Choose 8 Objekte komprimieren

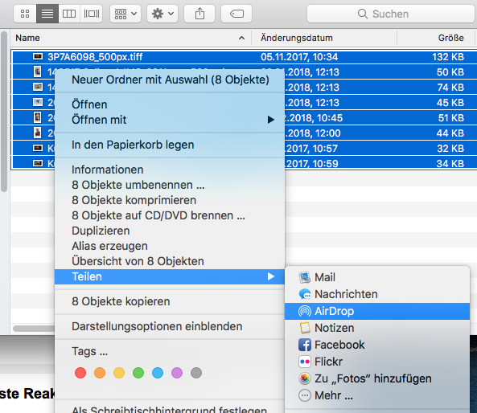pos(170,200)
